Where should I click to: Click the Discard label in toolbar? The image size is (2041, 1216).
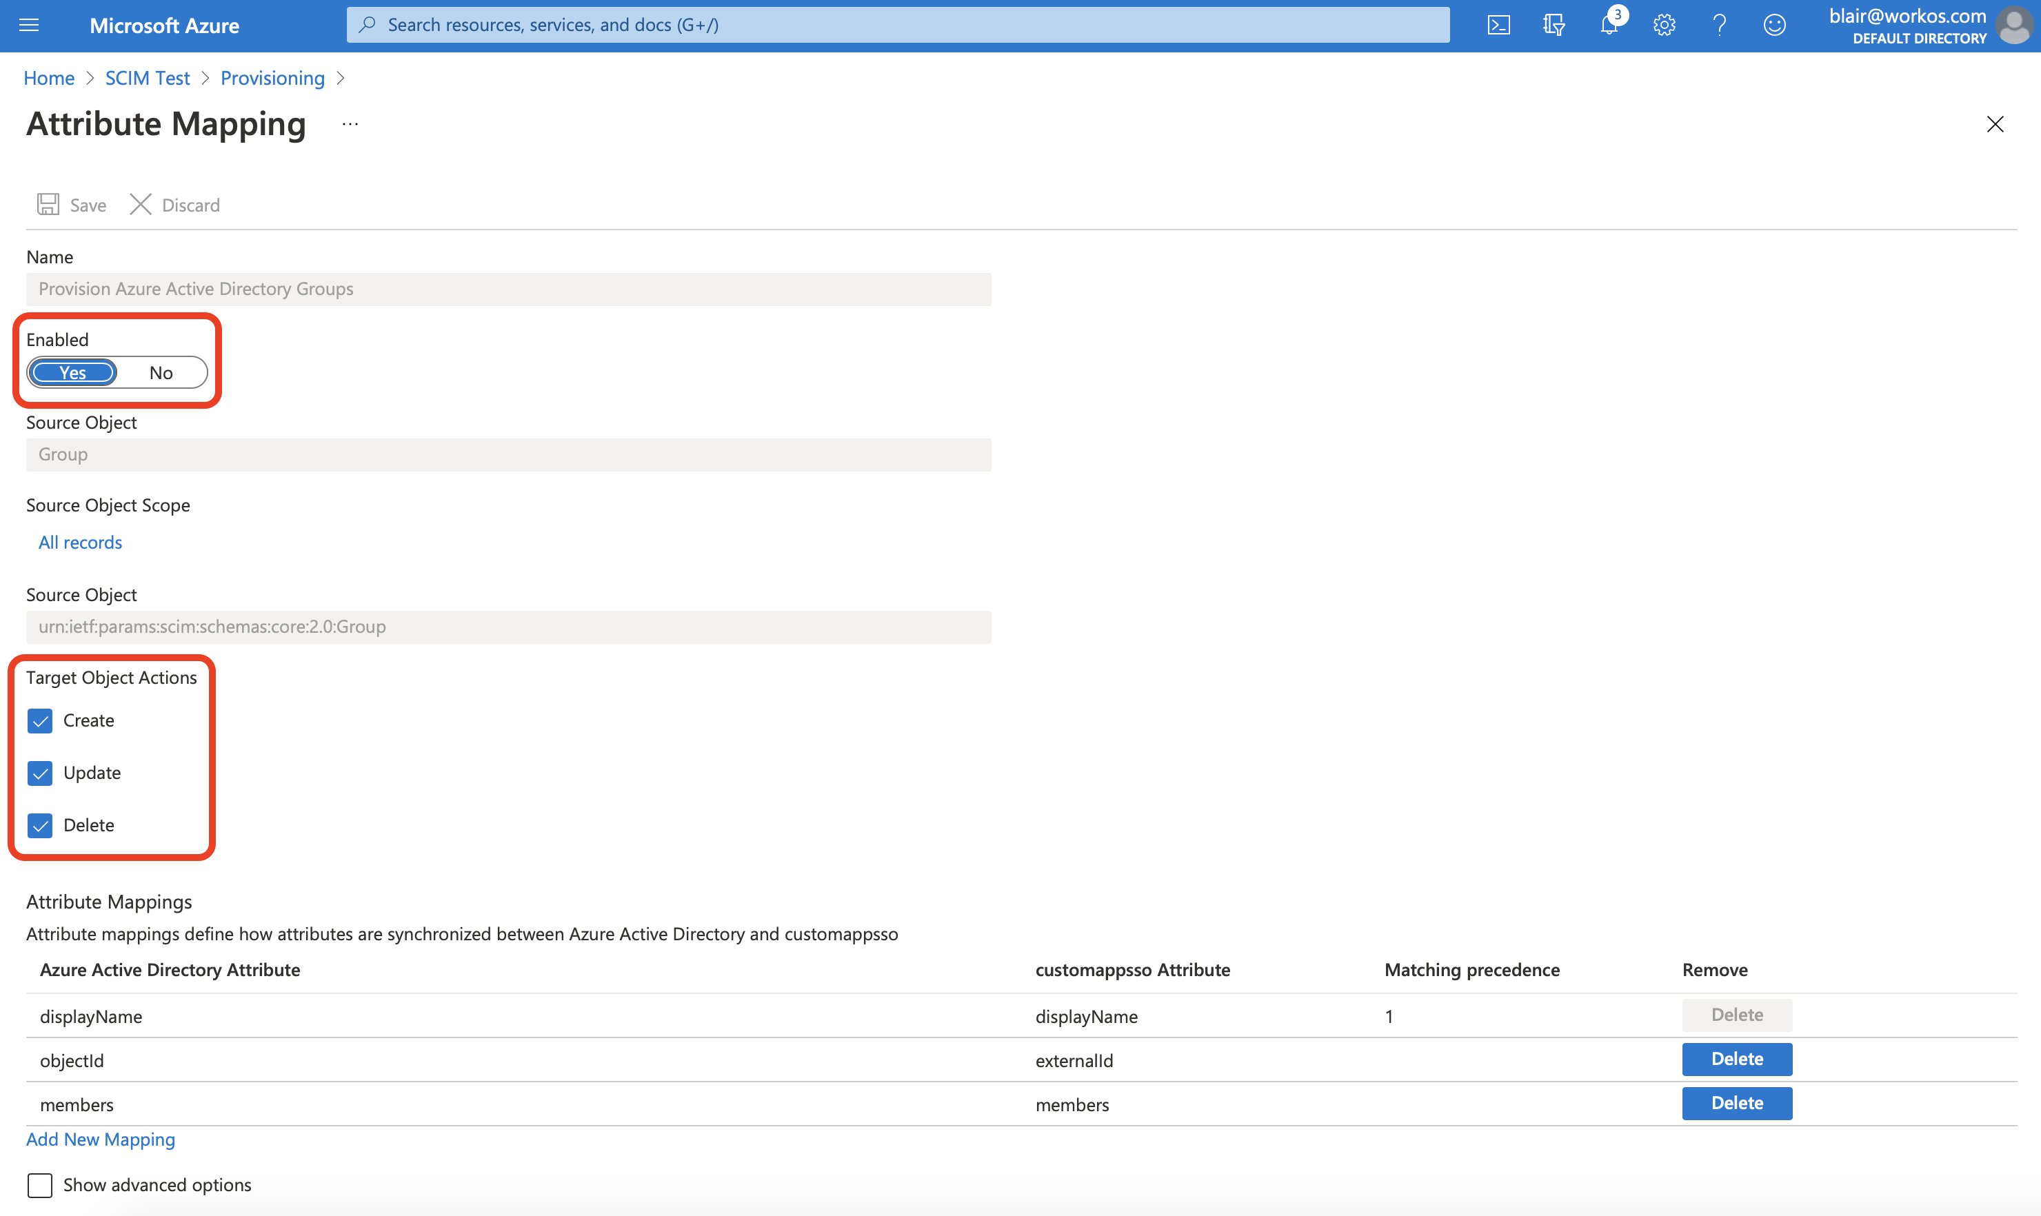191,205
